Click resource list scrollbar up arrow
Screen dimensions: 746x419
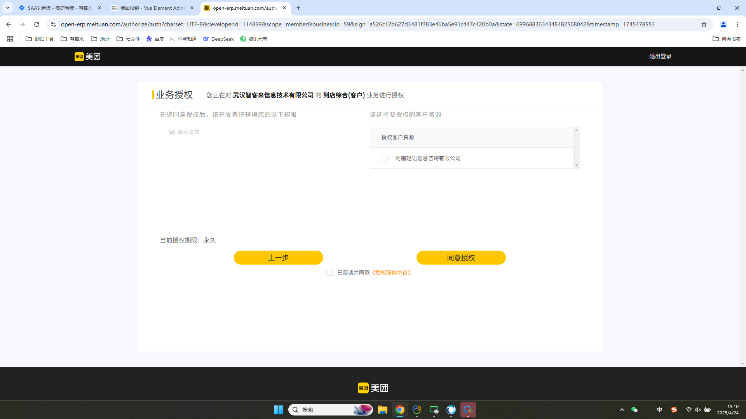point(576,130)
